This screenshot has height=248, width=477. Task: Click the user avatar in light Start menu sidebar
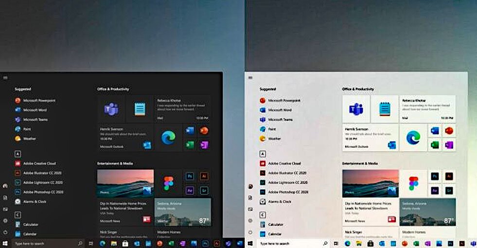coord(250,186)
